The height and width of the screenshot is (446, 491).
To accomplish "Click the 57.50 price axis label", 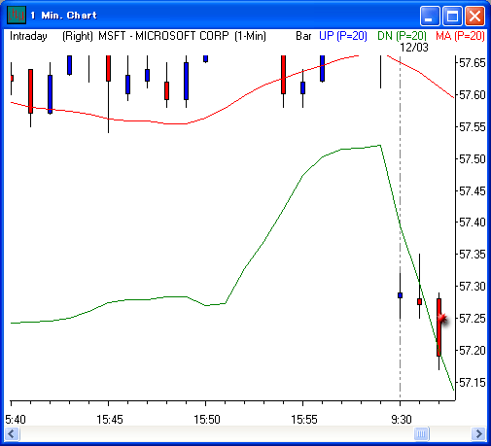I will point(473,159).
